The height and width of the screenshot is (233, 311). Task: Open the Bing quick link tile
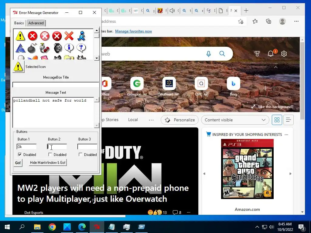(233, 83)
